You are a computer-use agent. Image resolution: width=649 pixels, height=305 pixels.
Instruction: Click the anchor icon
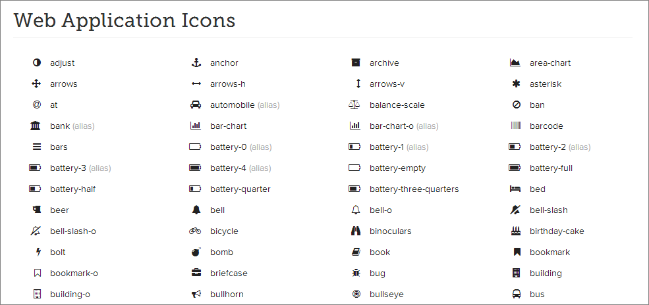pos(196,62)
